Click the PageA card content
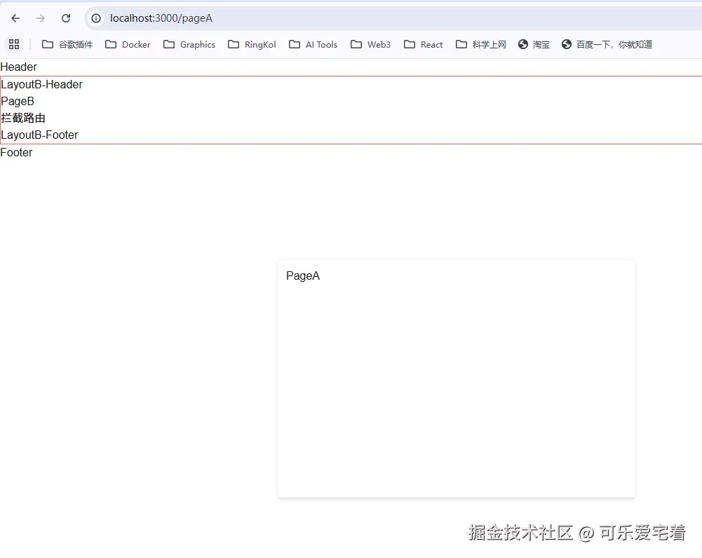The width and height of the screenshot is (702, 558). click(303, 275)
